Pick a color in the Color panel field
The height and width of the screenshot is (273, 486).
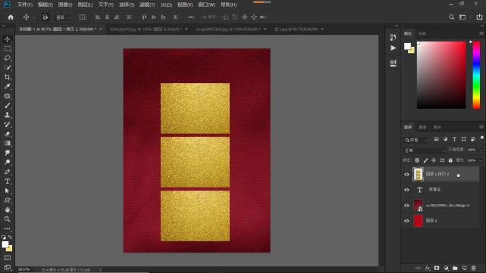pyautogui.click(x=441, y=75)
